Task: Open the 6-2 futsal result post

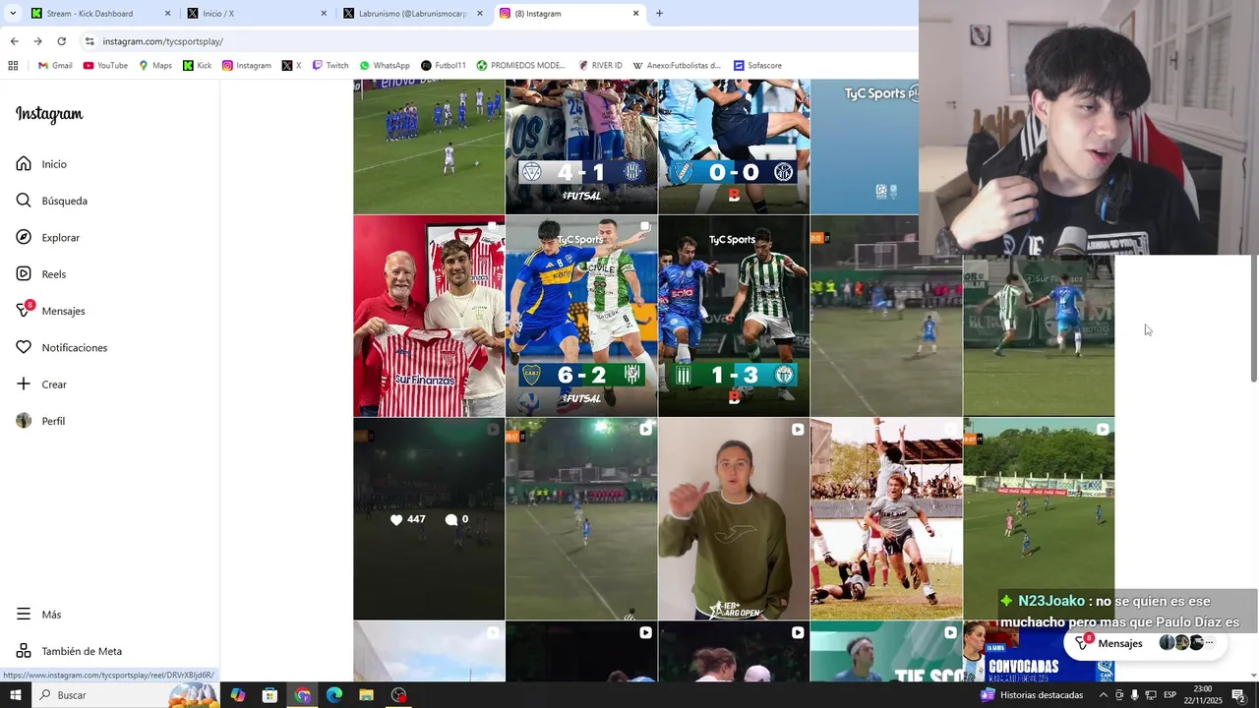Action: [581, 316]
